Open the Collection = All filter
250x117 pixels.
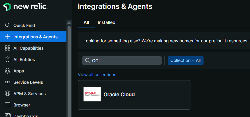185,60
